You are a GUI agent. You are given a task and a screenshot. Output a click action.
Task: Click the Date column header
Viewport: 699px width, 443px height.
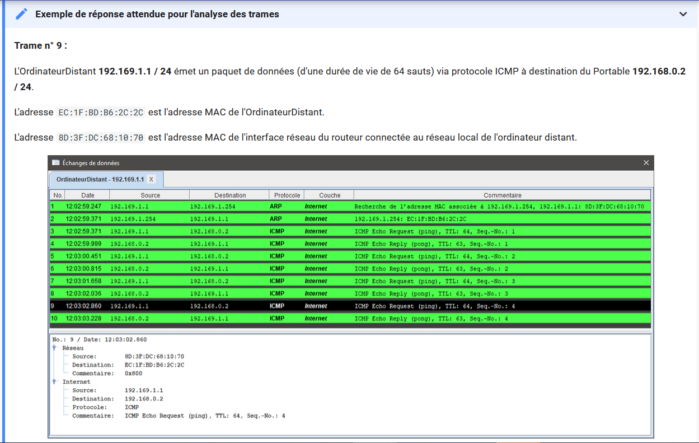coord(87,195)
